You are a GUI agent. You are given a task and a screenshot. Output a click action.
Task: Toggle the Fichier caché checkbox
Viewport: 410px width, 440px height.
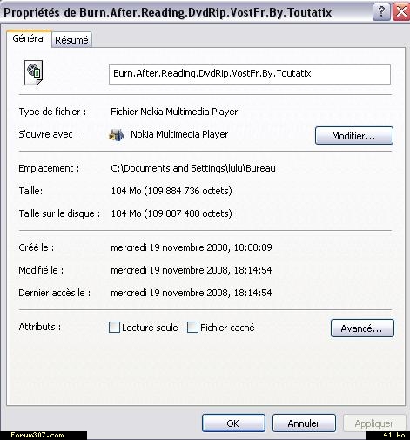(192, 328)
